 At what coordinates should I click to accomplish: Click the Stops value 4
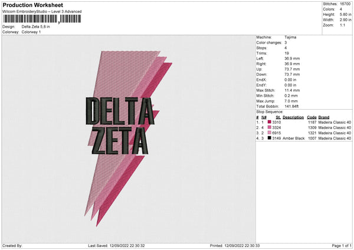[286, 48]
